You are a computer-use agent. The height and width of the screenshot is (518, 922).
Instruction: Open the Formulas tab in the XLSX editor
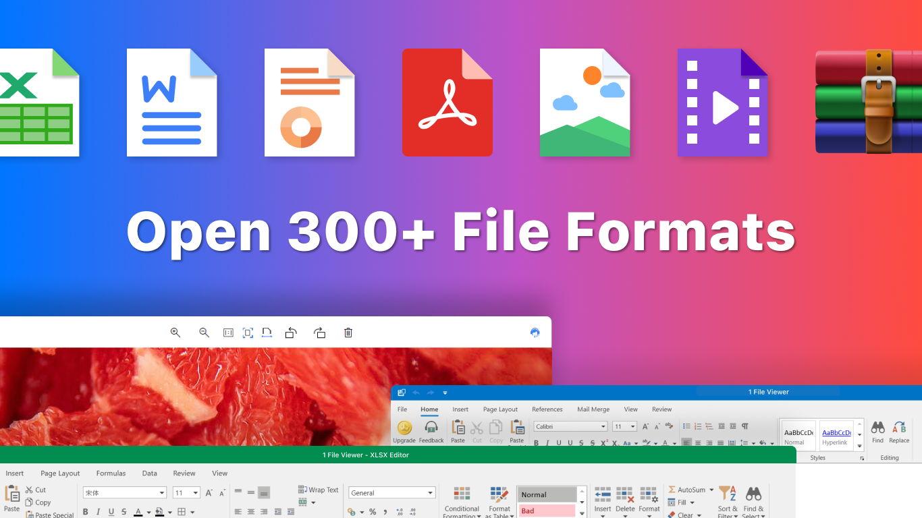click(x=111, y=473)
